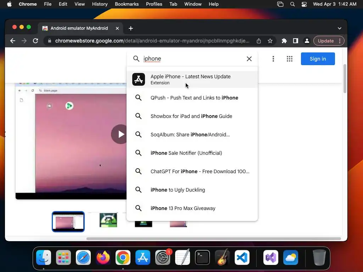Open Spotlight search in the menu bar
The height and width of the screenshot is (272, 363).
[292, 4]
